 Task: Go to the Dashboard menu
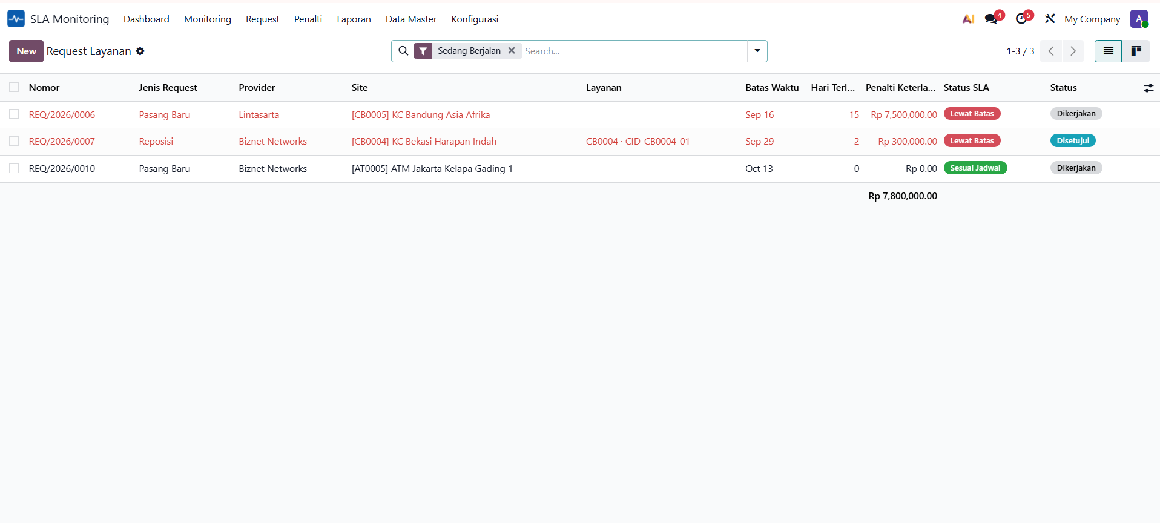point(147,19)
